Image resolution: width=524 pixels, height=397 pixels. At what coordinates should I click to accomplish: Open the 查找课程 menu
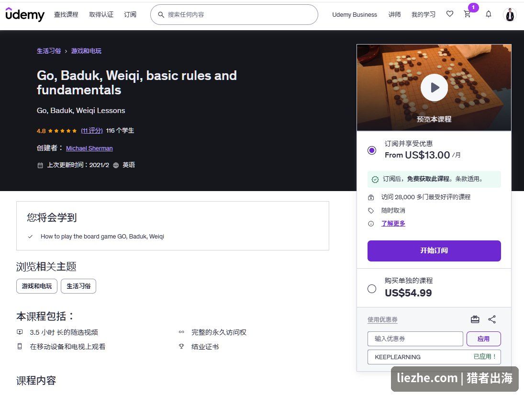[x=66, y=14]
